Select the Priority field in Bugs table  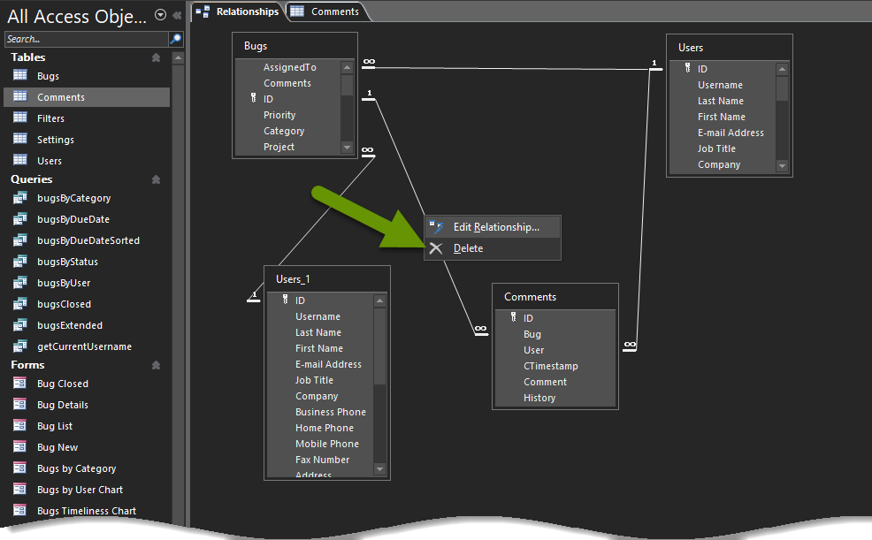(x=279, y=115)
